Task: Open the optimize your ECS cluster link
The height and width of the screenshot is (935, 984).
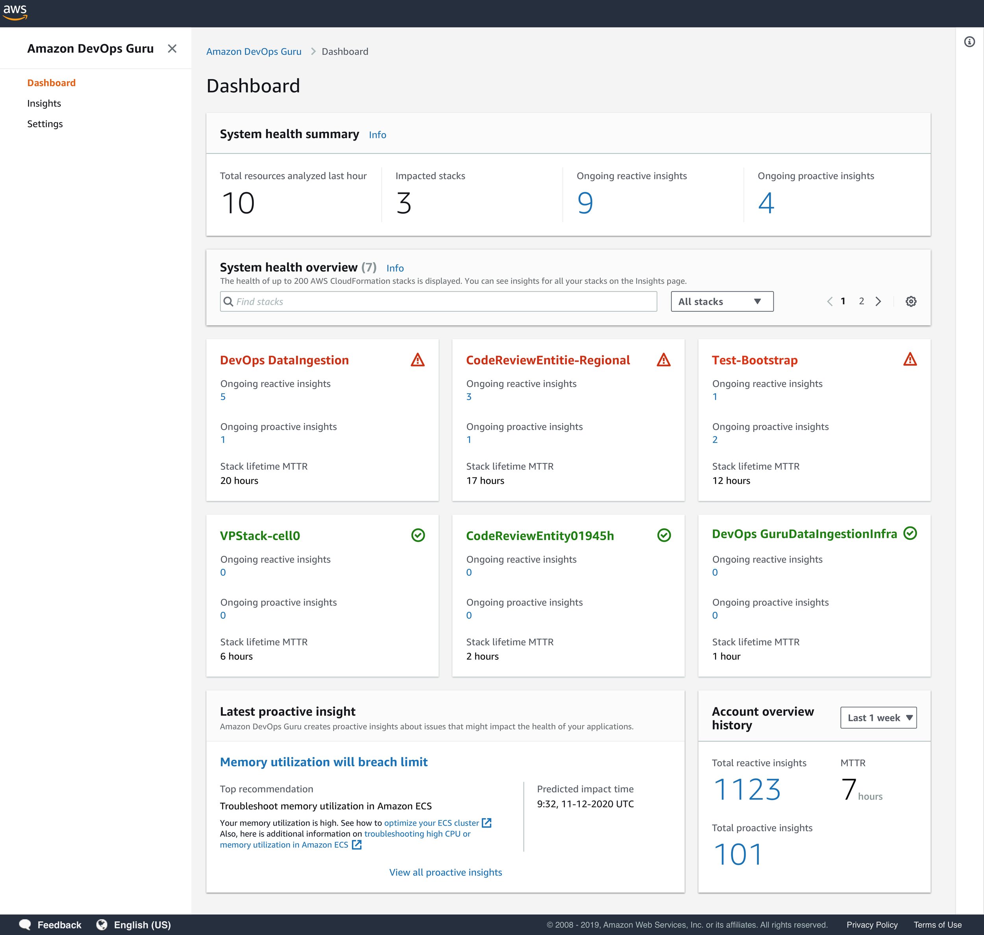Action: (431, 823)
